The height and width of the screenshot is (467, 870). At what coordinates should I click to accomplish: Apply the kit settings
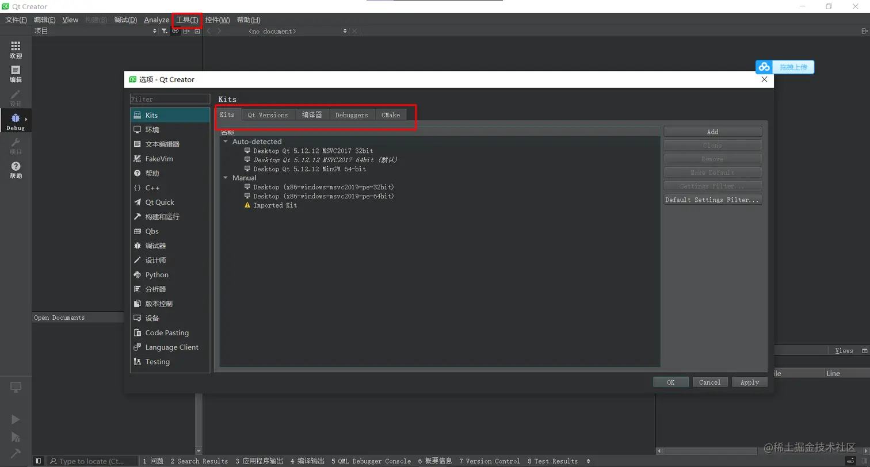pyautogui.click(x=750, y=382)
